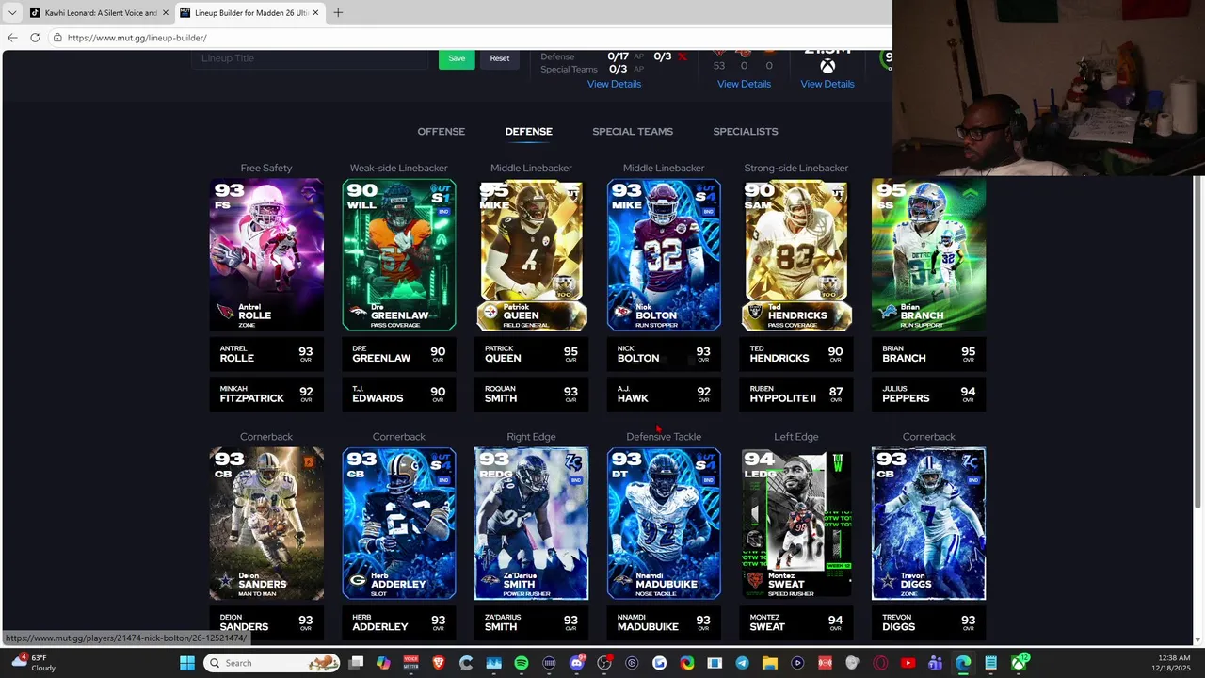Click Julius Peppers 94 backup row
The image size is (1205, 678).
pyautogui.click(x=929, y=394)
